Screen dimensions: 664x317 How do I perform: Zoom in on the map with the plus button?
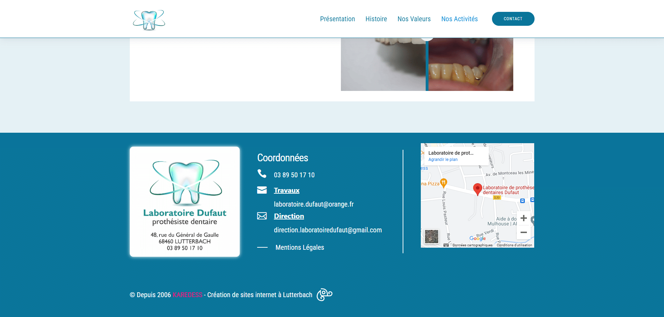(x=523, y=218)
